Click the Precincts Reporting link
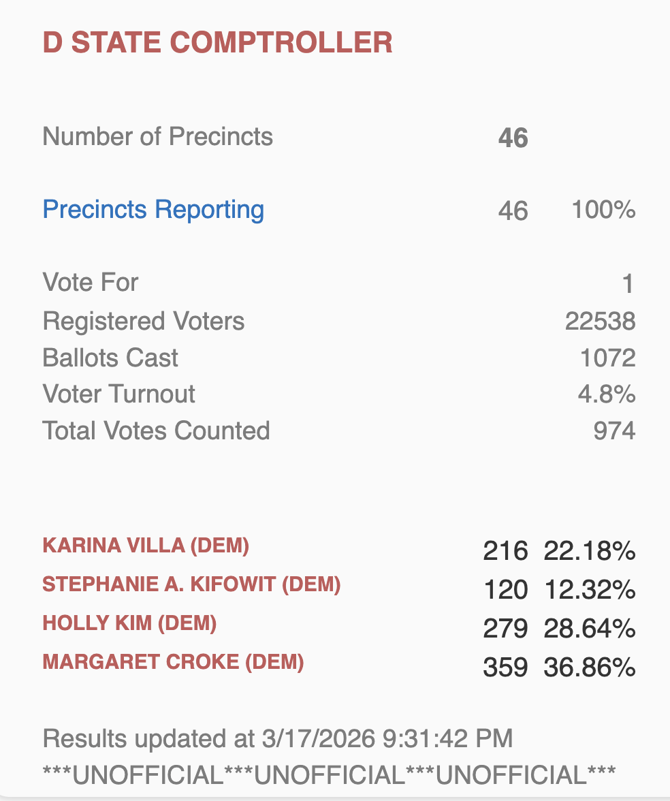Viewport: 670px width, 801px height. [153, 209]
